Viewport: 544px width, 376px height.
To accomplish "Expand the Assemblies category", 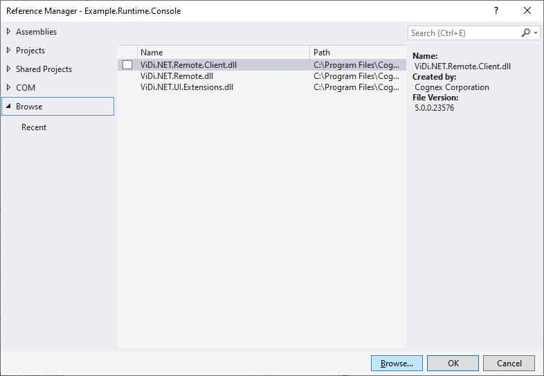I will [x=8, y=32].
